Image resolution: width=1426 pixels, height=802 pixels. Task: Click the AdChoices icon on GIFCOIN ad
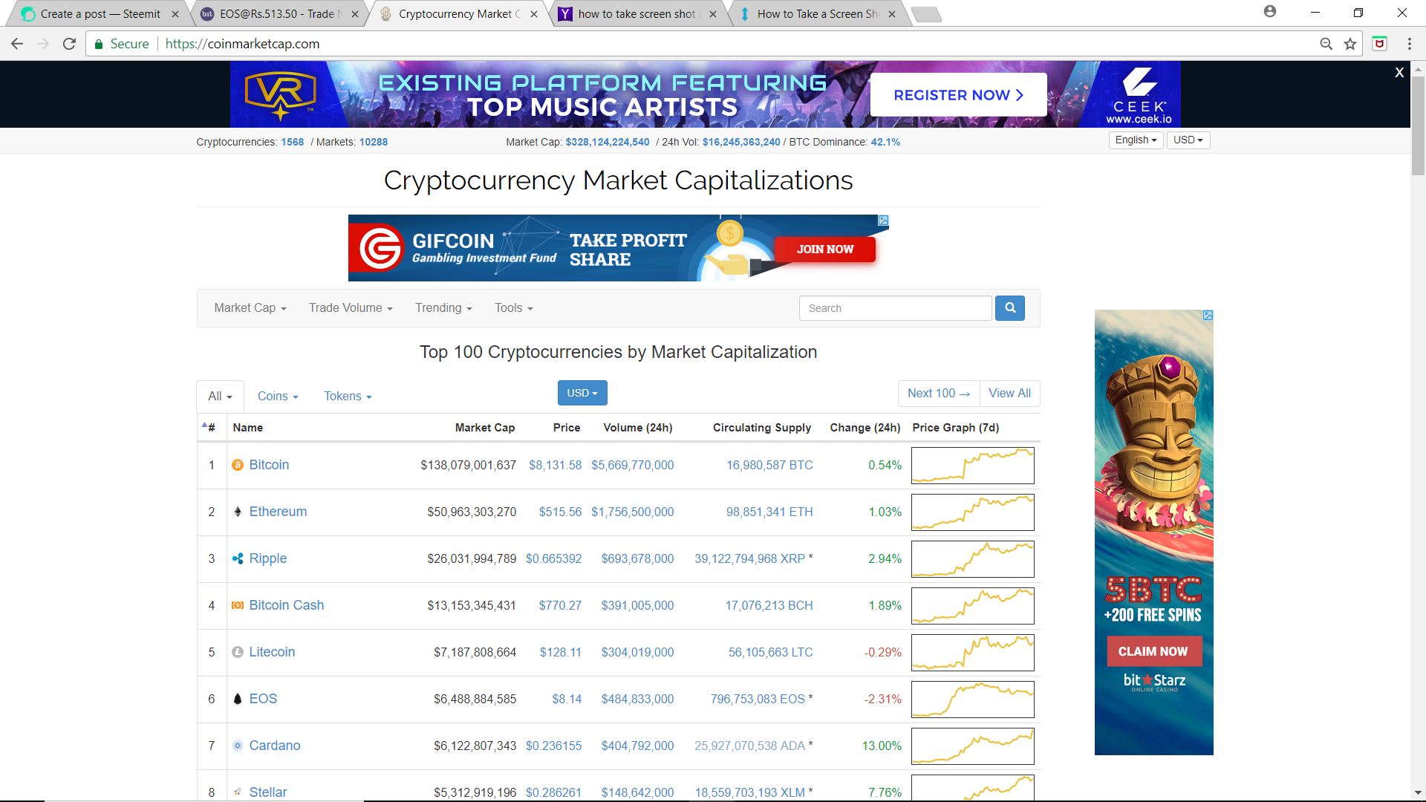pyautogui.click(x=884, y=221)
